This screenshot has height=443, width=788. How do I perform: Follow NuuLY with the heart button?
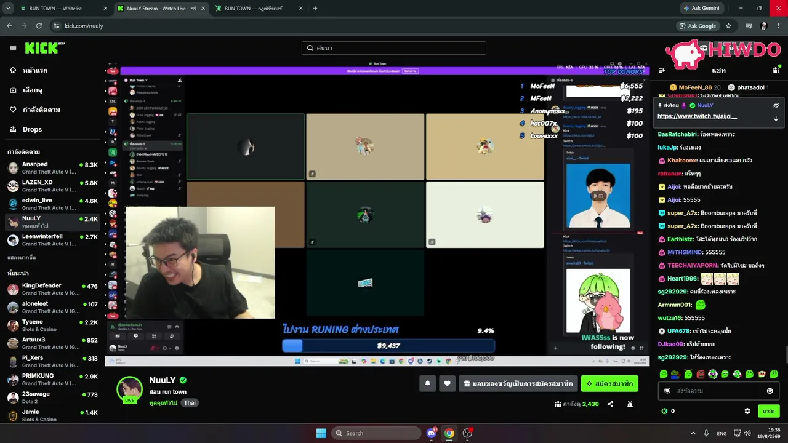pos(447,383)
